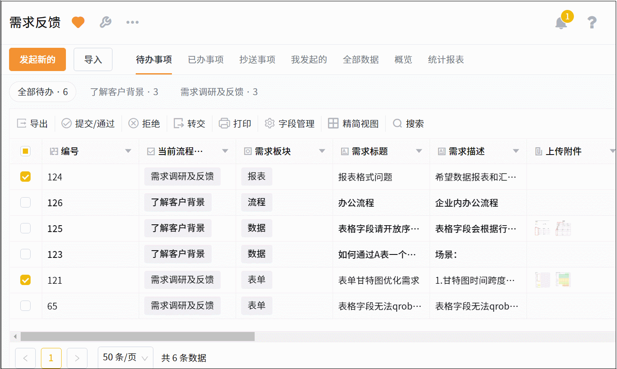
Task: Select the 全部待办 · 6 filter
Action: 43,92
